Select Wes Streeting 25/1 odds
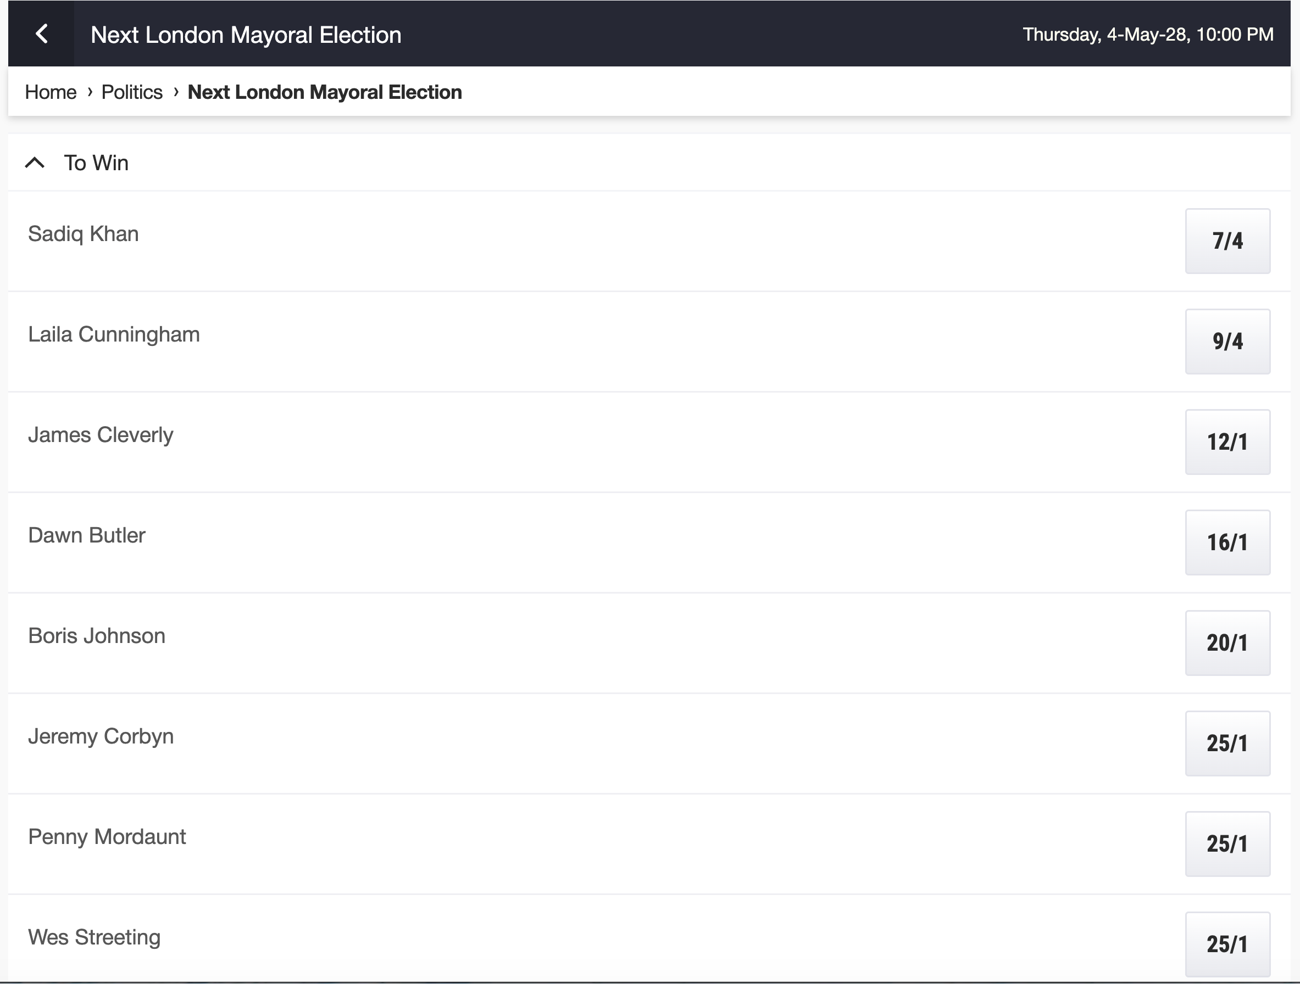The width and height of the screenshot is (1300, 984). [1227, 944]
